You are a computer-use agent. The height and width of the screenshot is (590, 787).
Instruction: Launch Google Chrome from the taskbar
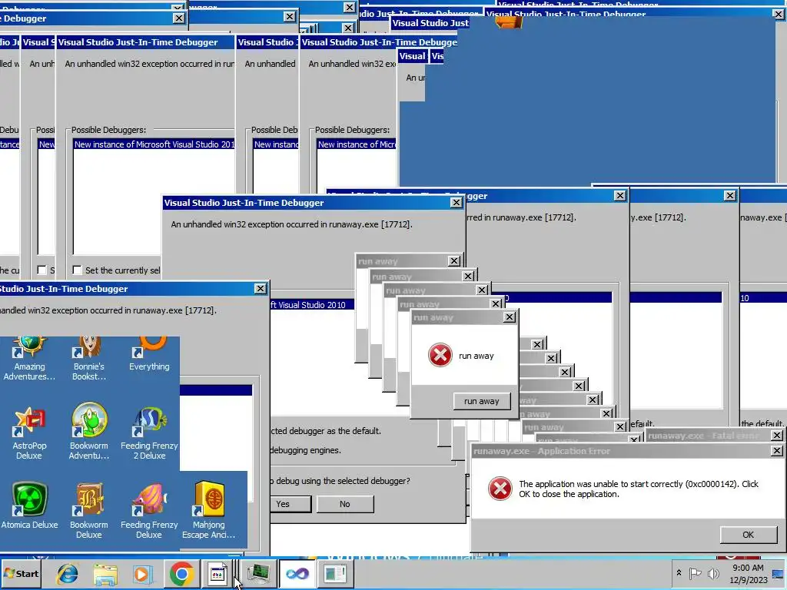click(x=181, y=574)
